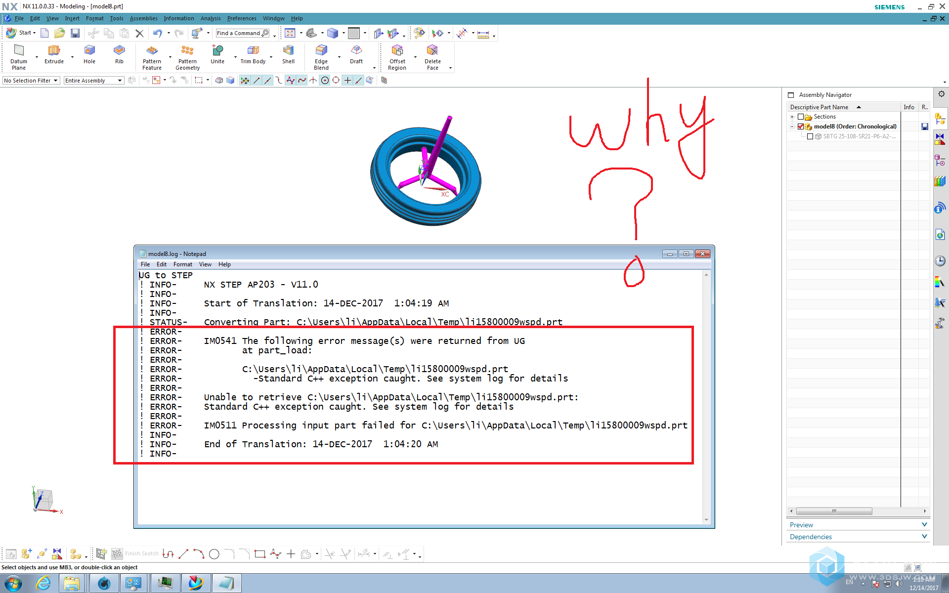Open File Explorer from taskbar

(x=72, y=584)
